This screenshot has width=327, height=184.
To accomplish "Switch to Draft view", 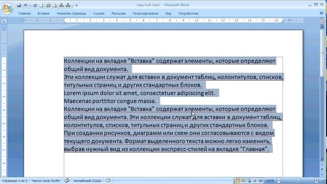I will [261, 180].
